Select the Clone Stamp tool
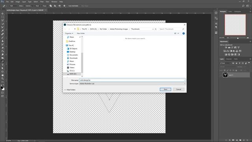The image size is (252, 142). tap(2, 41)
